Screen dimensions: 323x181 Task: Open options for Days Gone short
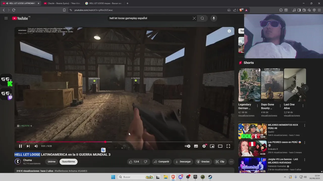(280, 106)
